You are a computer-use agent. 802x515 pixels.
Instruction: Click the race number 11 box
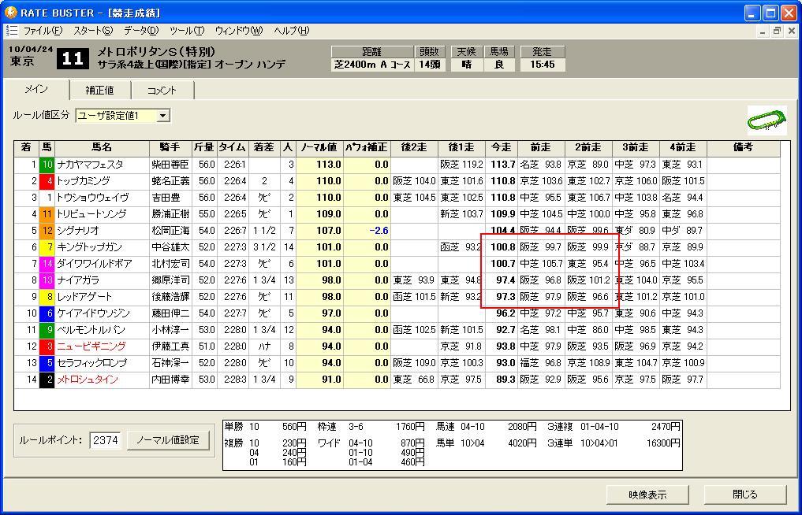click(73, 58)
